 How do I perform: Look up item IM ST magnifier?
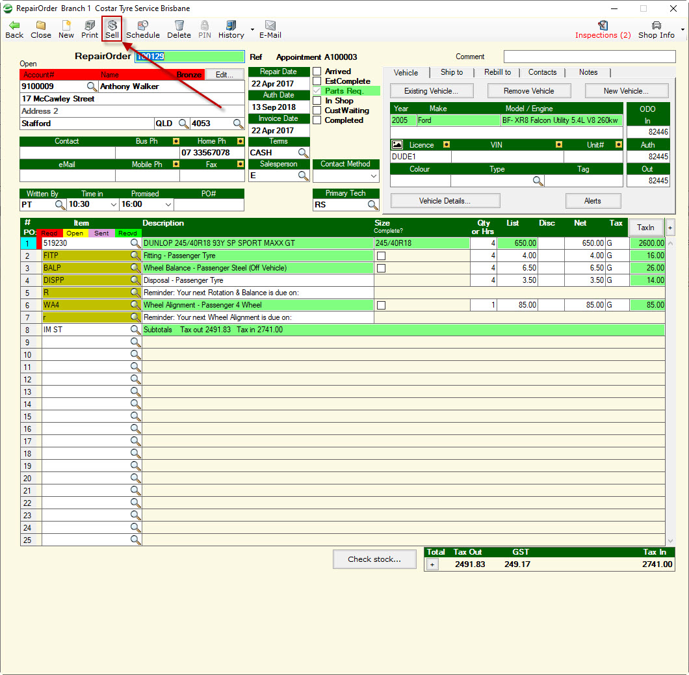pos(135,329)
